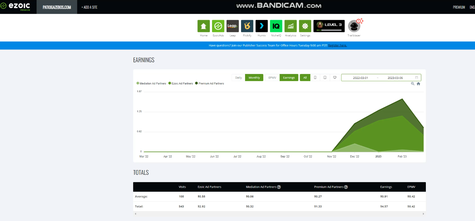Click the Ezoic logo in header

(15, 7)
